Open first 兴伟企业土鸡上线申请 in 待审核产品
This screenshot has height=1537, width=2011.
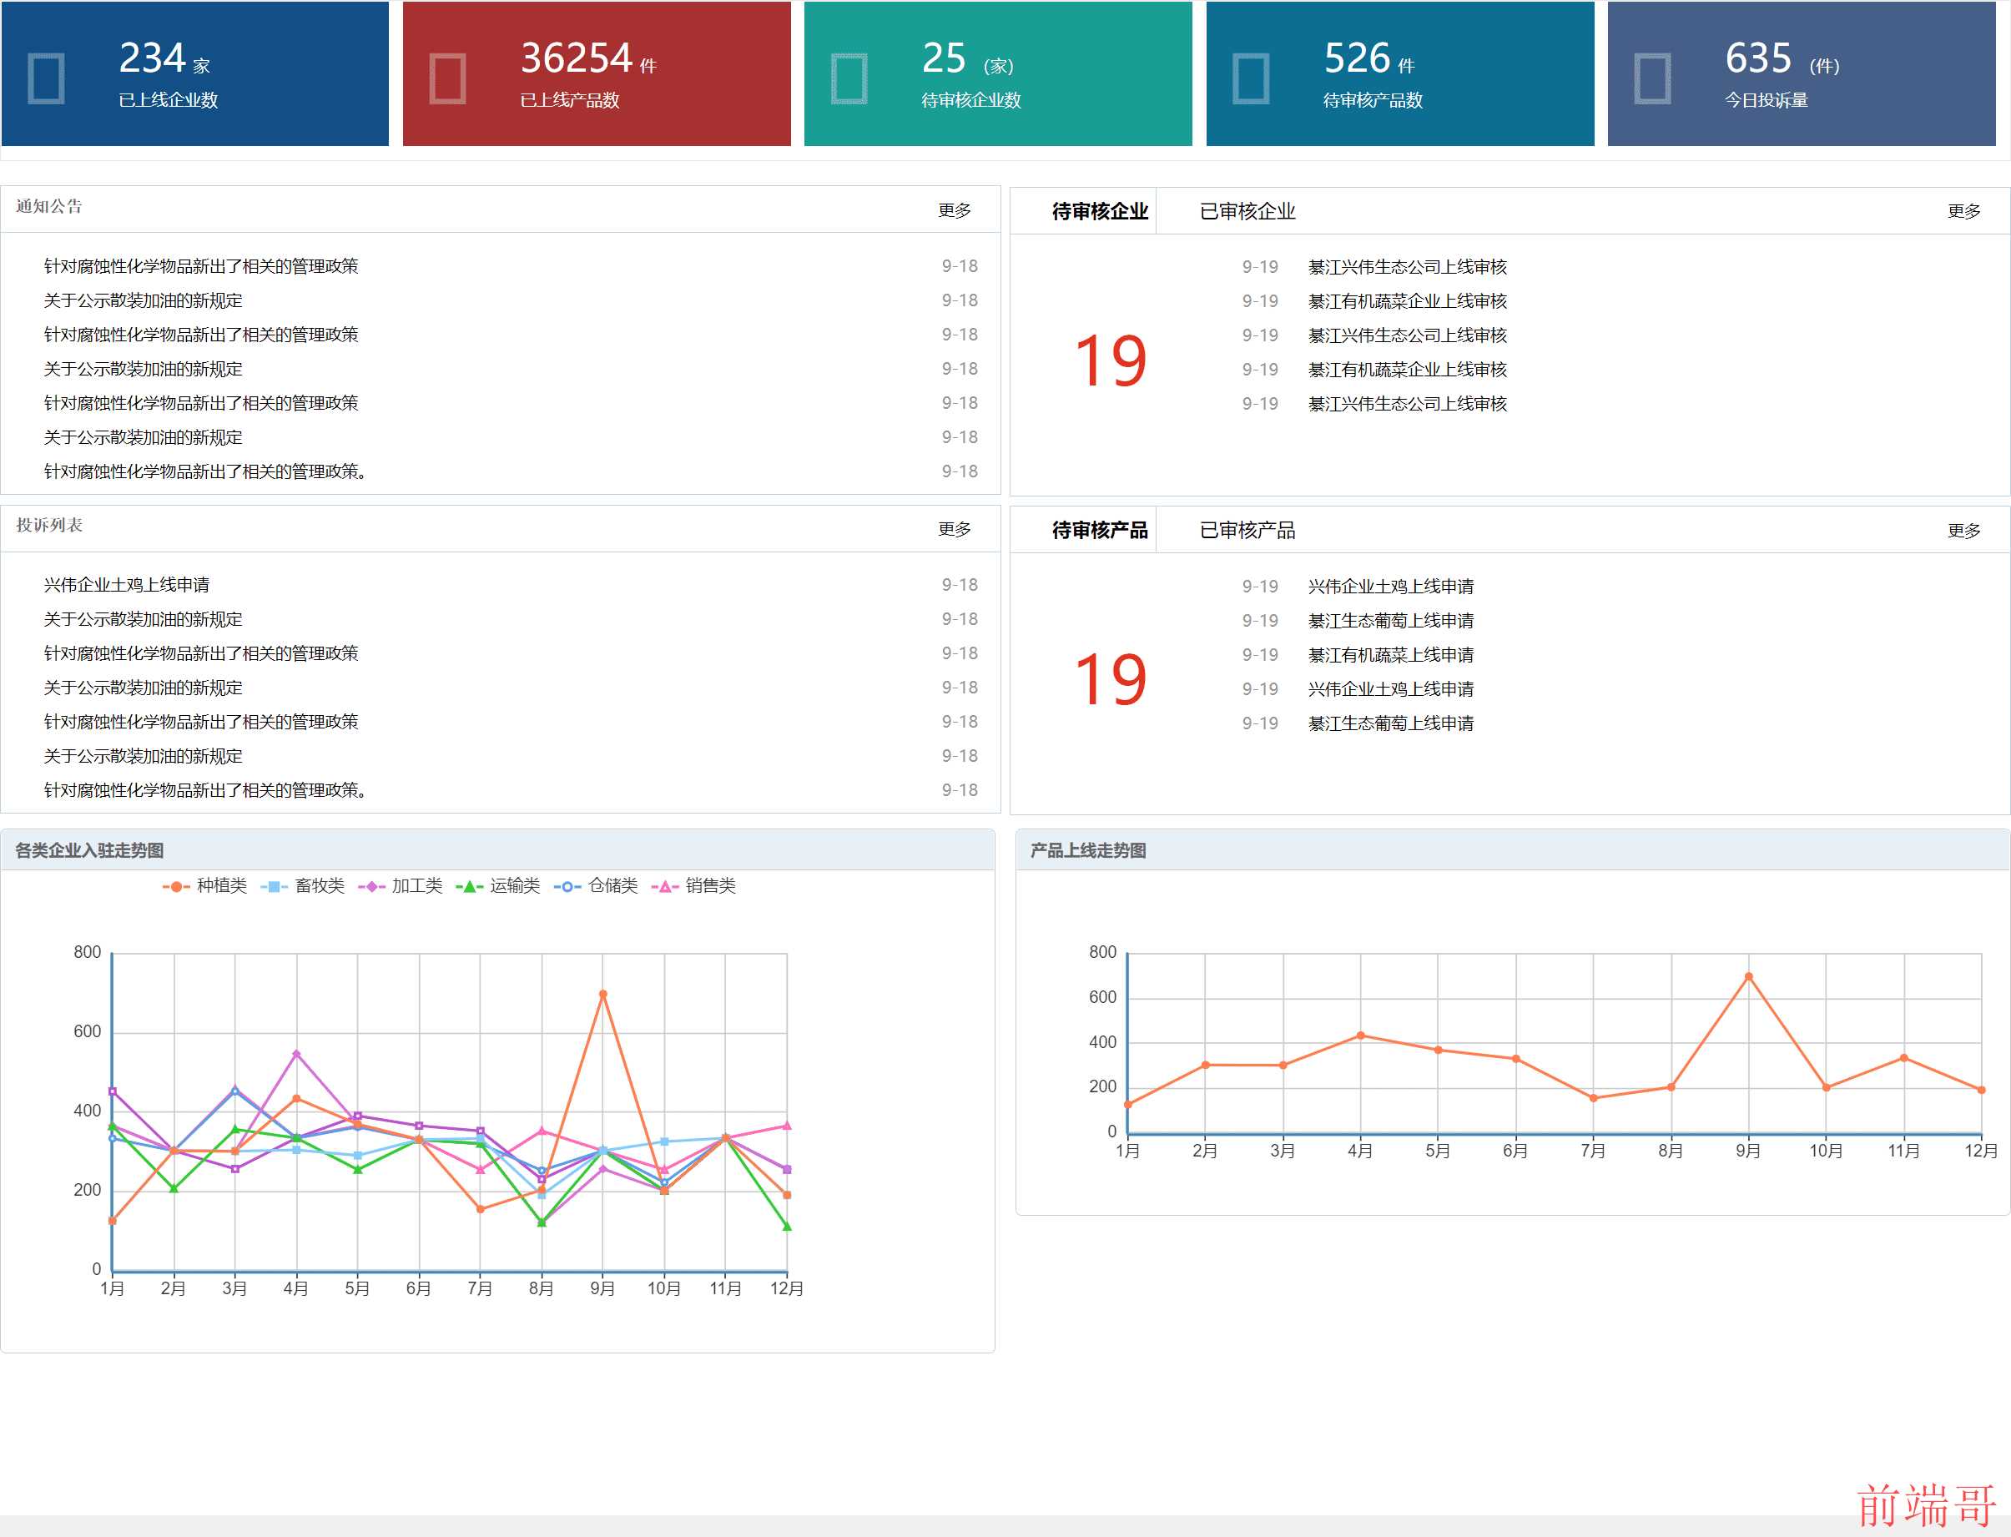(1391, 587)
